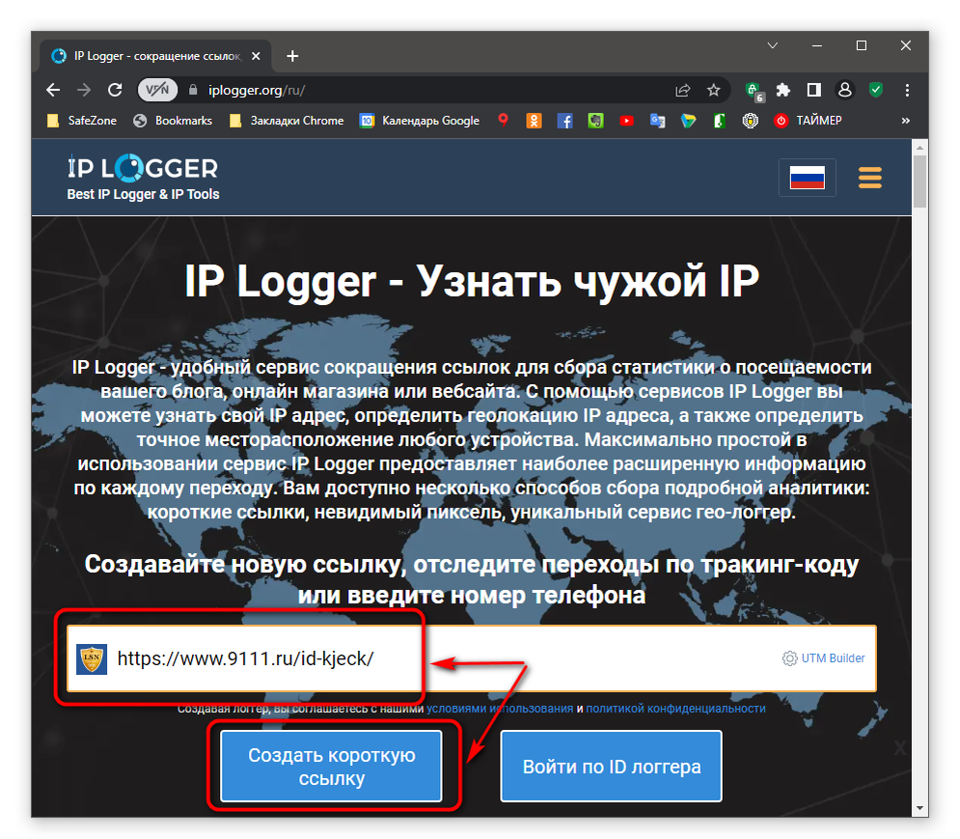Open the orange hamburger site menu

coord(870,178)
